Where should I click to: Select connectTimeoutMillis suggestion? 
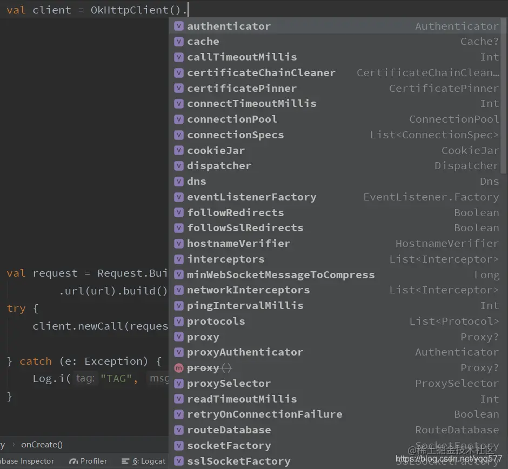pyautogui.click(x=335, y=104)
